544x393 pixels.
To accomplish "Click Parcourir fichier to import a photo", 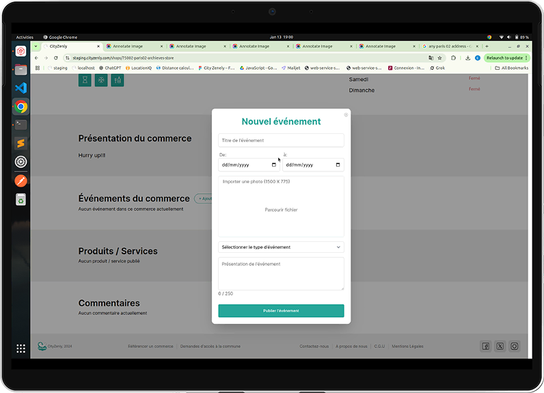I will click(x=281, y=210).
